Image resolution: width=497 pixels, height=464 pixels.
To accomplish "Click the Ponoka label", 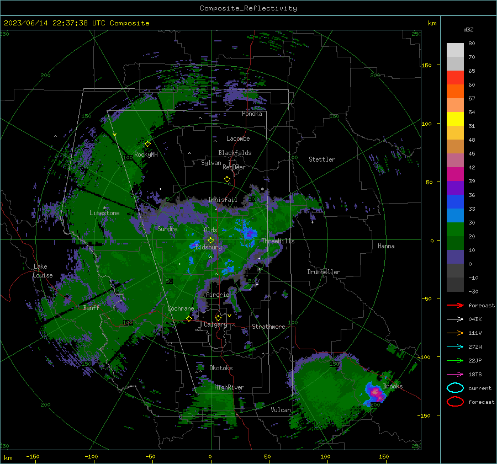I will (x=252, y=114).
